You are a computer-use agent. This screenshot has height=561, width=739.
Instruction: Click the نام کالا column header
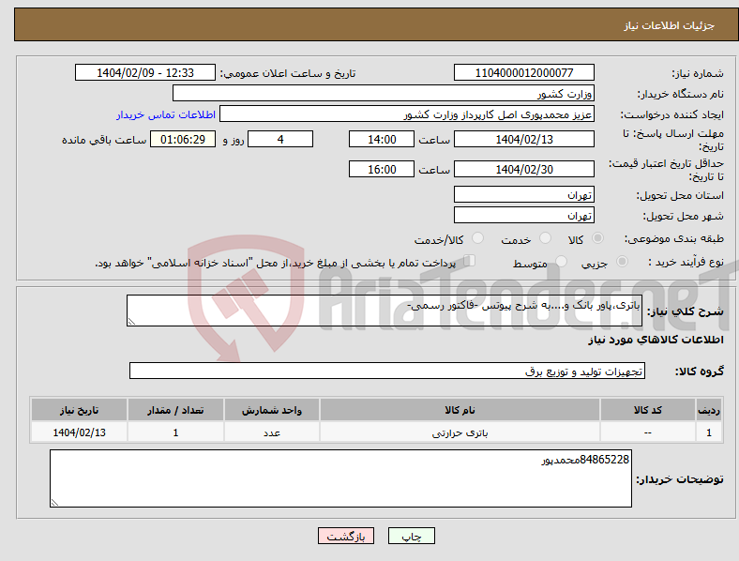pos(460,410)
